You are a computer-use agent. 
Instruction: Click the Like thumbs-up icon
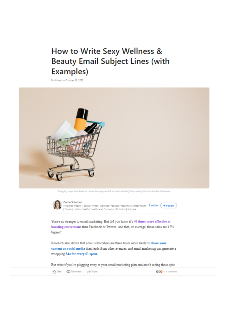54,272
